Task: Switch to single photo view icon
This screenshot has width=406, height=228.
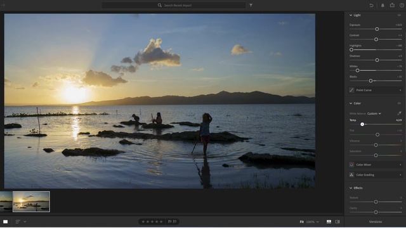Action: 6,222
